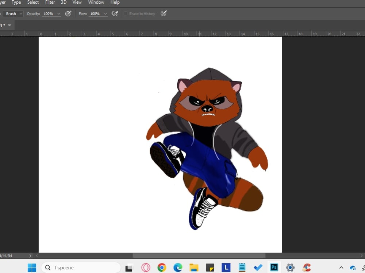Toggle pen pressure for size icon

click(164, 13)
